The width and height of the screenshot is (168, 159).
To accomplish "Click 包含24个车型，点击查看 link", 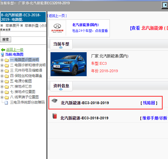I will point(90,31).
